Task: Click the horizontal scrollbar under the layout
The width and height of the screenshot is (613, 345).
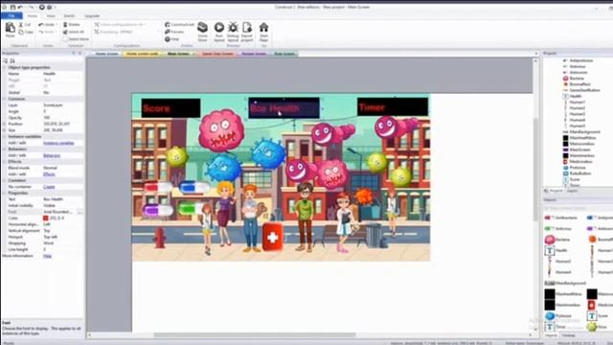Action: point(255,334)
